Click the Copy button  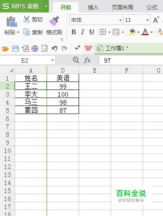(33, 32)
